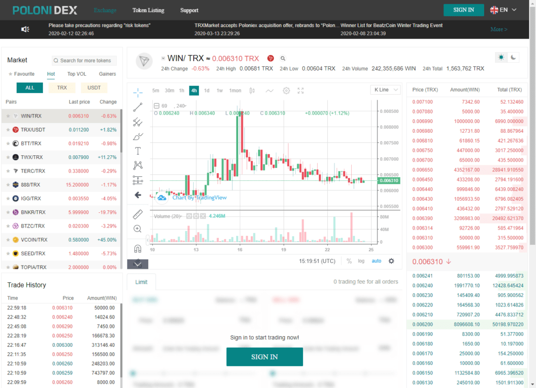The height and width of the screenshot is (388, 536).
Task: Toggle log scale on chart
Action: tap(361, 261)
